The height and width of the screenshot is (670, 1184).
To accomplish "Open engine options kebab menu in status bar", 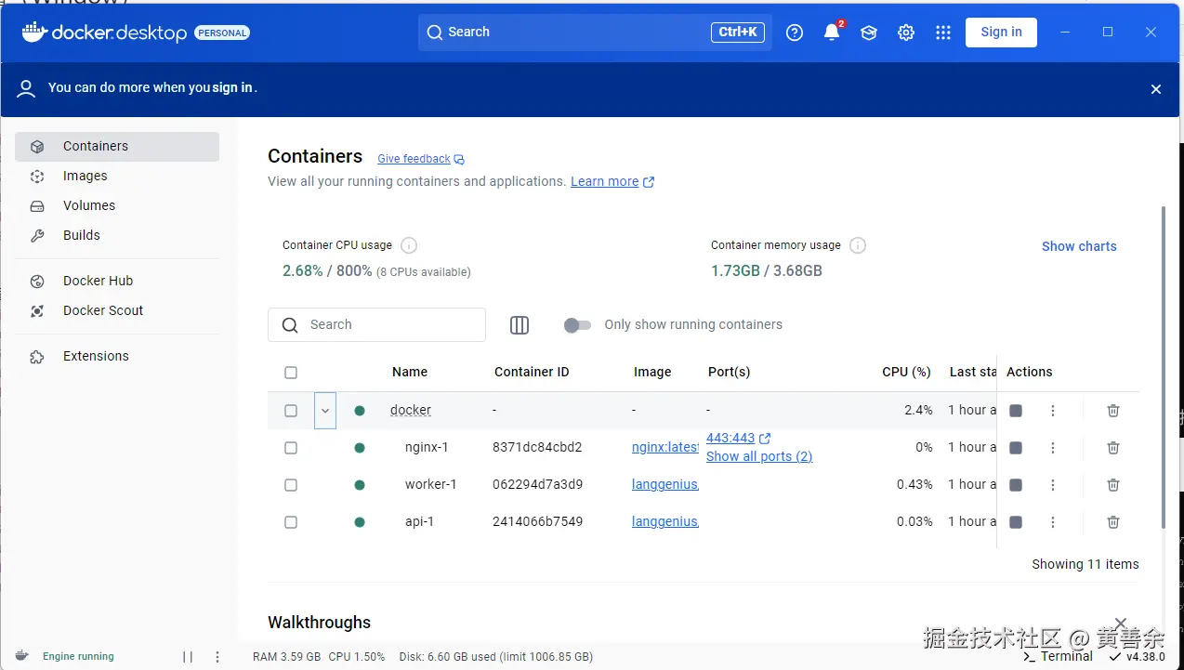I will coord(217,657).
